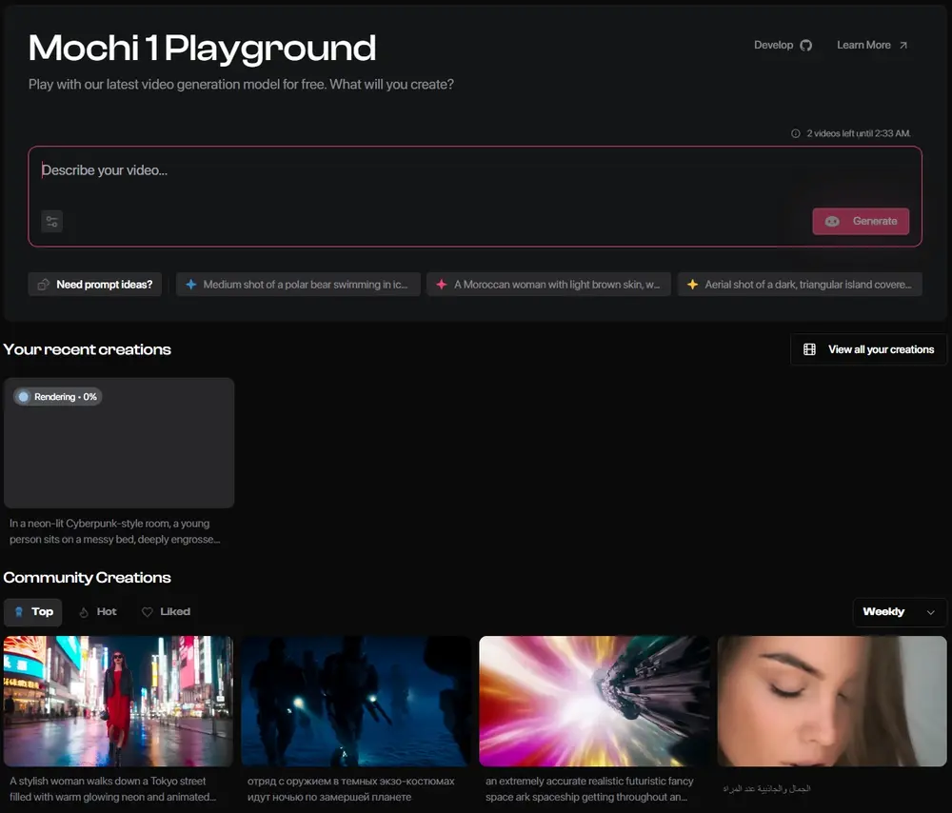Click the blue sparkle polar bear prompt
The width and height of the screenshot is (952, 813).
click(x=298, y=284)
